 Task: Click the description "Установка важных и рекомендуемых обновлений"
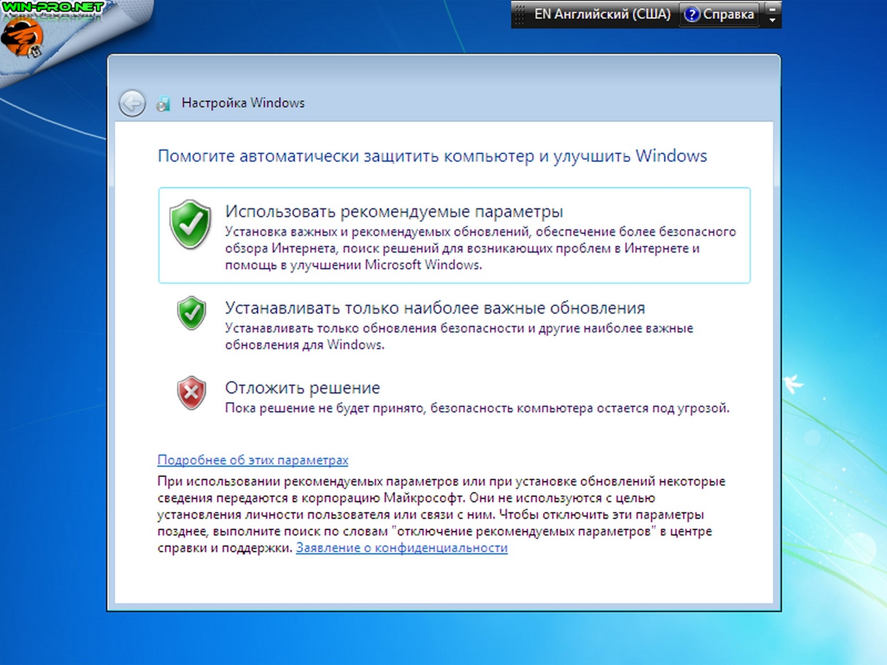[377, 232]
